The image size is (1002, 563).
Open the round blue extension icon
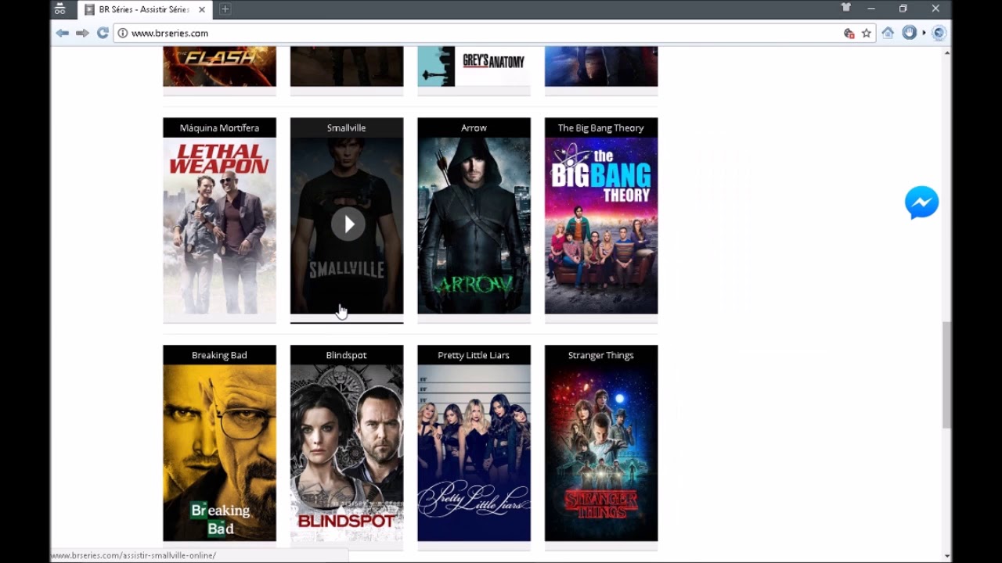click(x=909, y=33)
